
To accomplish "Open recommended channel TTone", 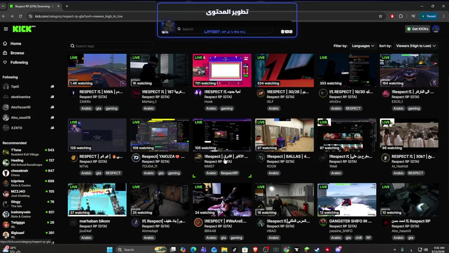I will click(x=28, y=152).
